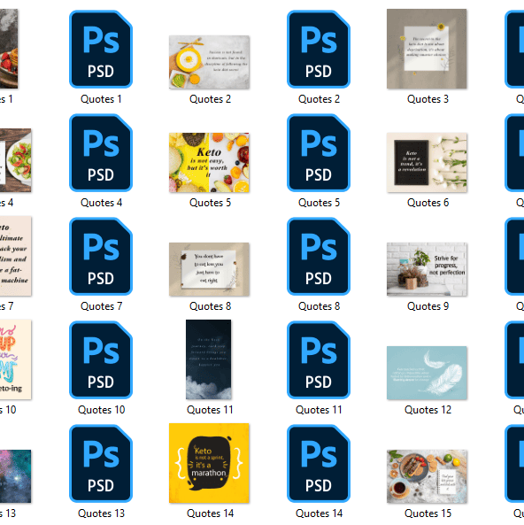The image size is (524, 525).
Task: Open the Quotes 5 'Keto is not easy' thumbnail
Action: [x=209, y=163]
